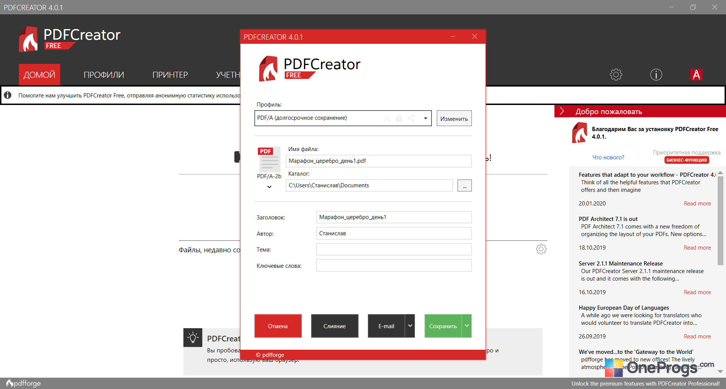The height and width of the screenshot is (389, 726).
Task: Click 'Happy European Day of Languages' headline
Action: [624, 307]
